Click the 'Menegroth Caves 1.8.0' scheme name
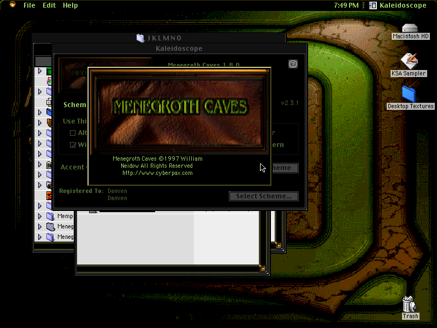The height and width of the screenshot is (328, 437). (203, 65)
